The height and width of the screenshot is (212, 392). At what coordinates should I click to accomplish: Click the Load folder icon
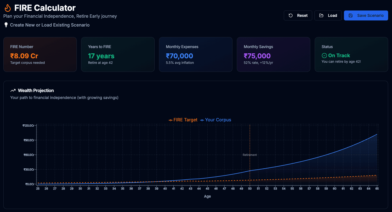pyautogui.click(x=321, y=15)
